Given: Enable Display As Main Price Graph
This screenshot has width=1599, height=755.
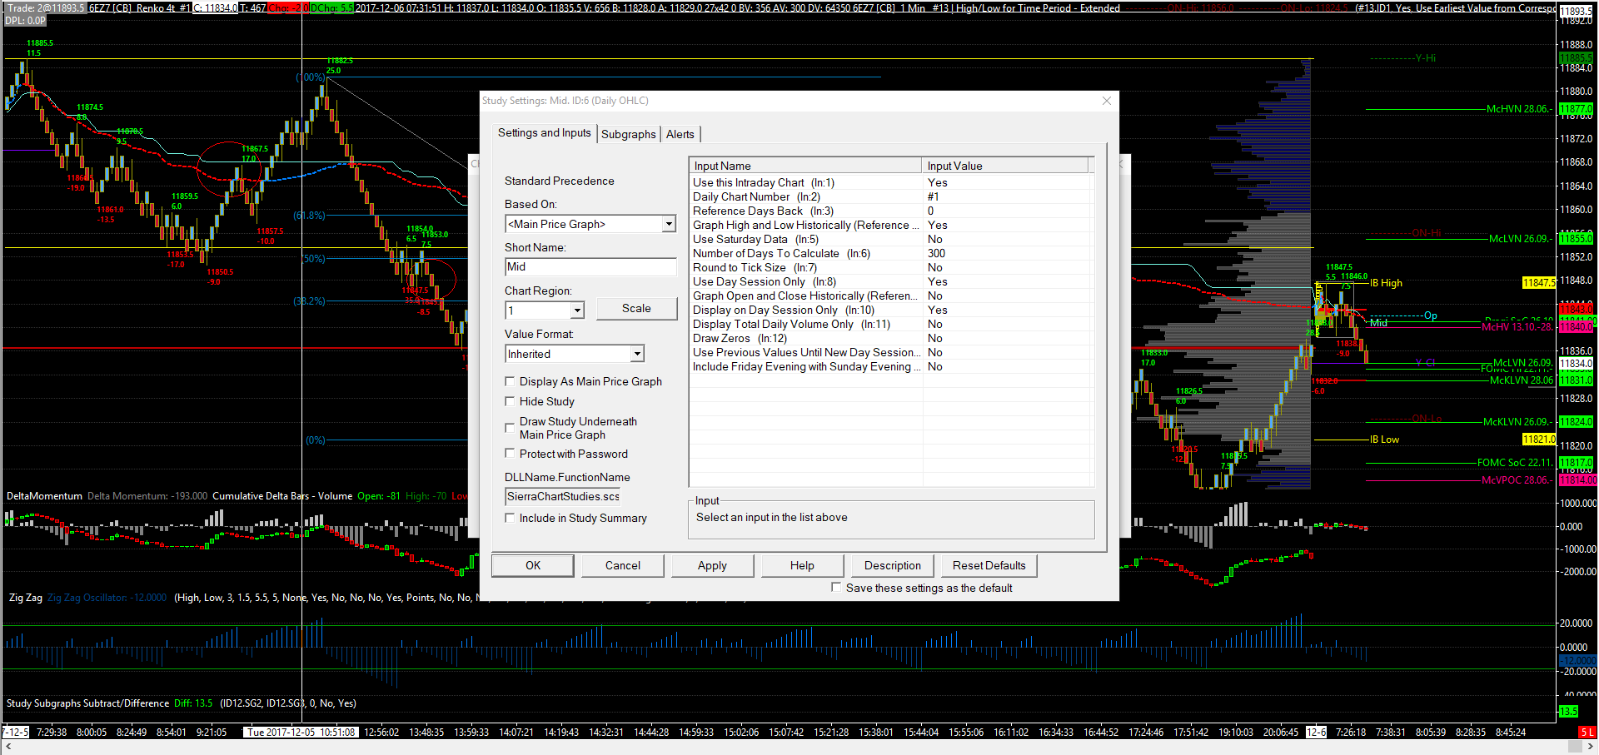Looking at the screenshot, I should [x=510, y=381].
